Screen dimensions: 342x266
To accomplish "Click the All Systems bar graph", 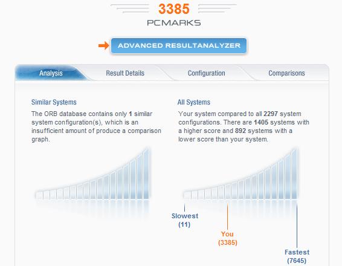I will (241, 174).
